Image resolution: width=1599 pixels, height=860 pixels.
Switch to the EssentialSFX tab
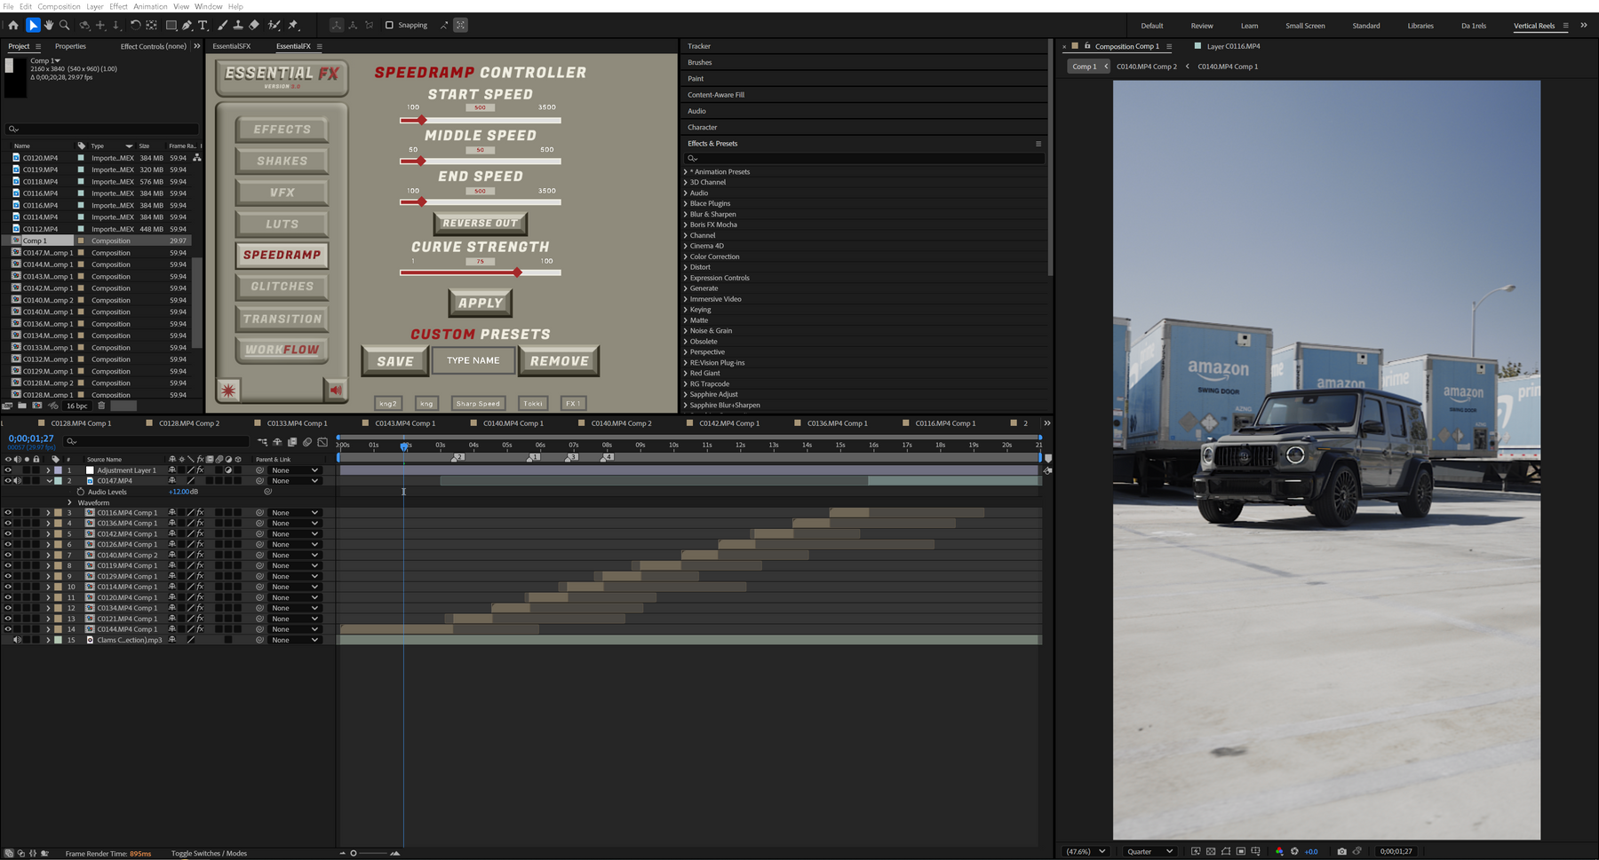pos(231,46)
